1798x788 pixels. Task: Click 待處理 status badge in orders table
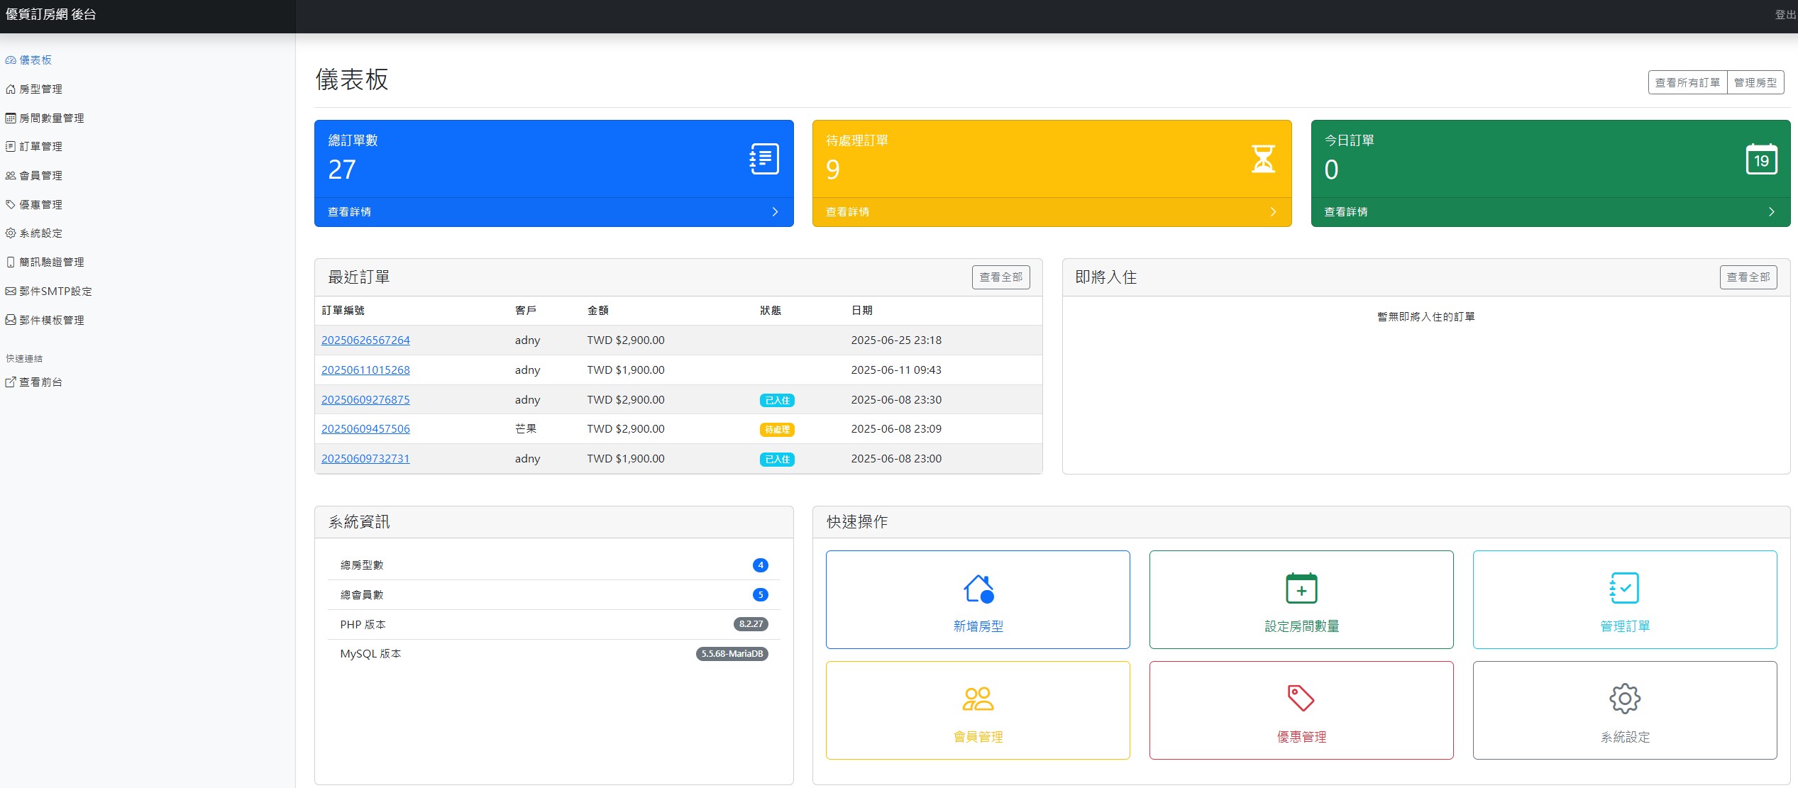tap(777, 430)
